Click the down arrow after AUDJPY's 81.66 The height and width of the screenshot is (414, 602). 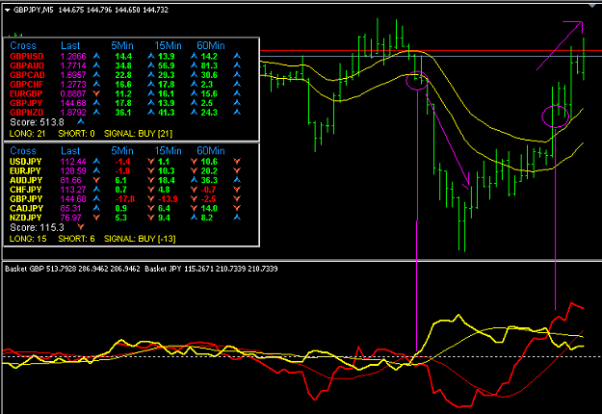pyautogui.click(x=96, y=180)
